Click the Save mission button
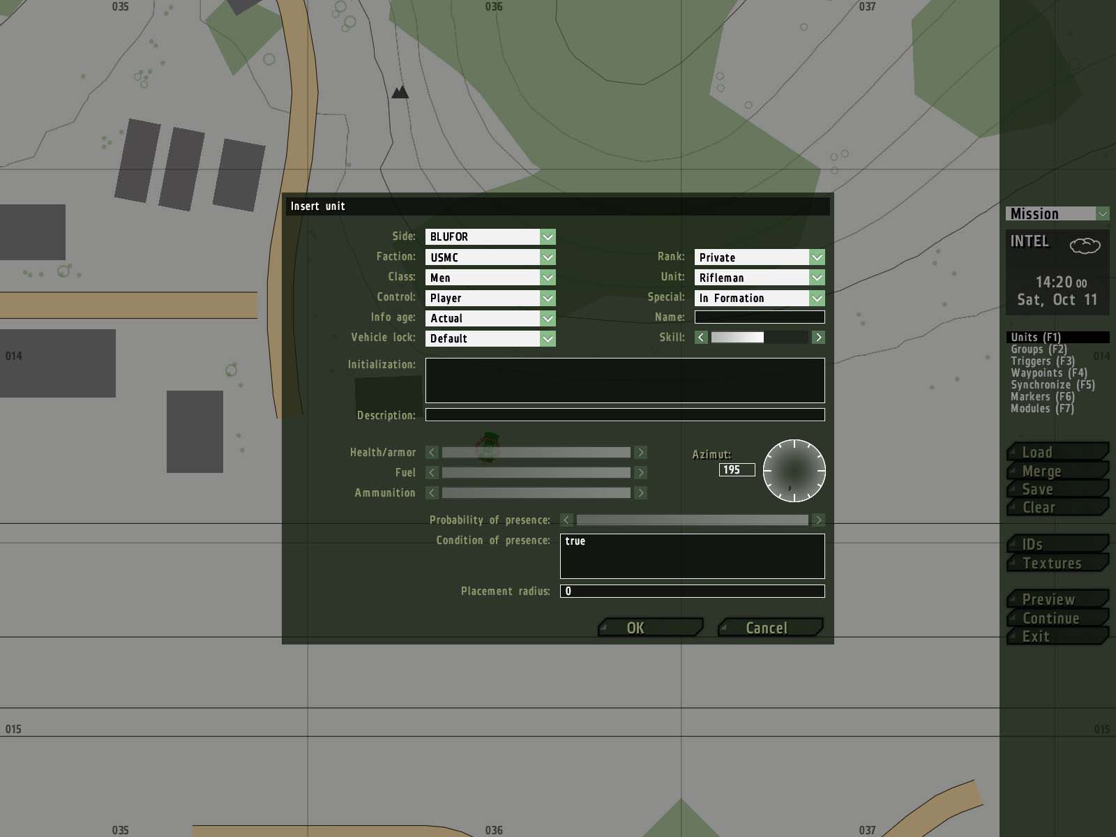Viewport: 1116px width, 837px height. click(1057, 489)
